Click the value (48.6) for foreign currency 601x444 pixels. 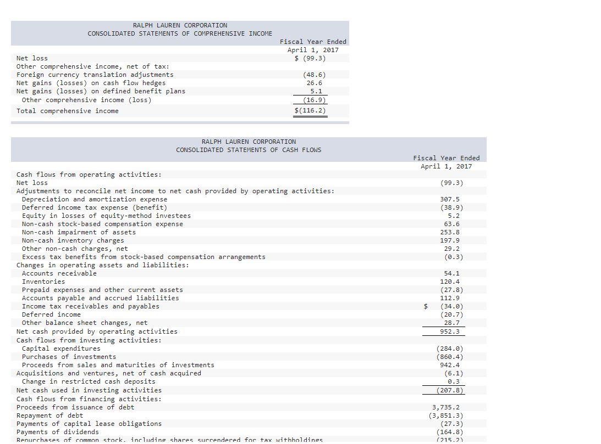[x=315, y=75]
